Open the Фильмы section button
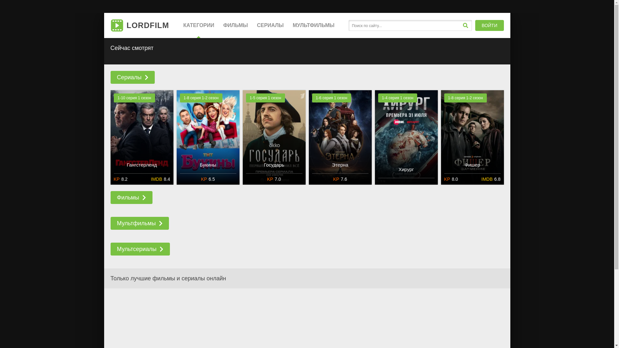Screen dimensions: 619x348 [131, 198]
